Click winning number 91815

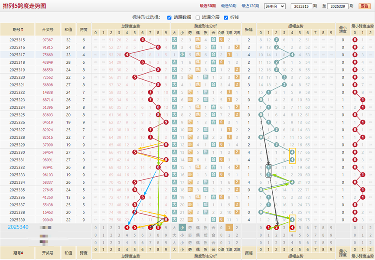click(x=48, y=47)
